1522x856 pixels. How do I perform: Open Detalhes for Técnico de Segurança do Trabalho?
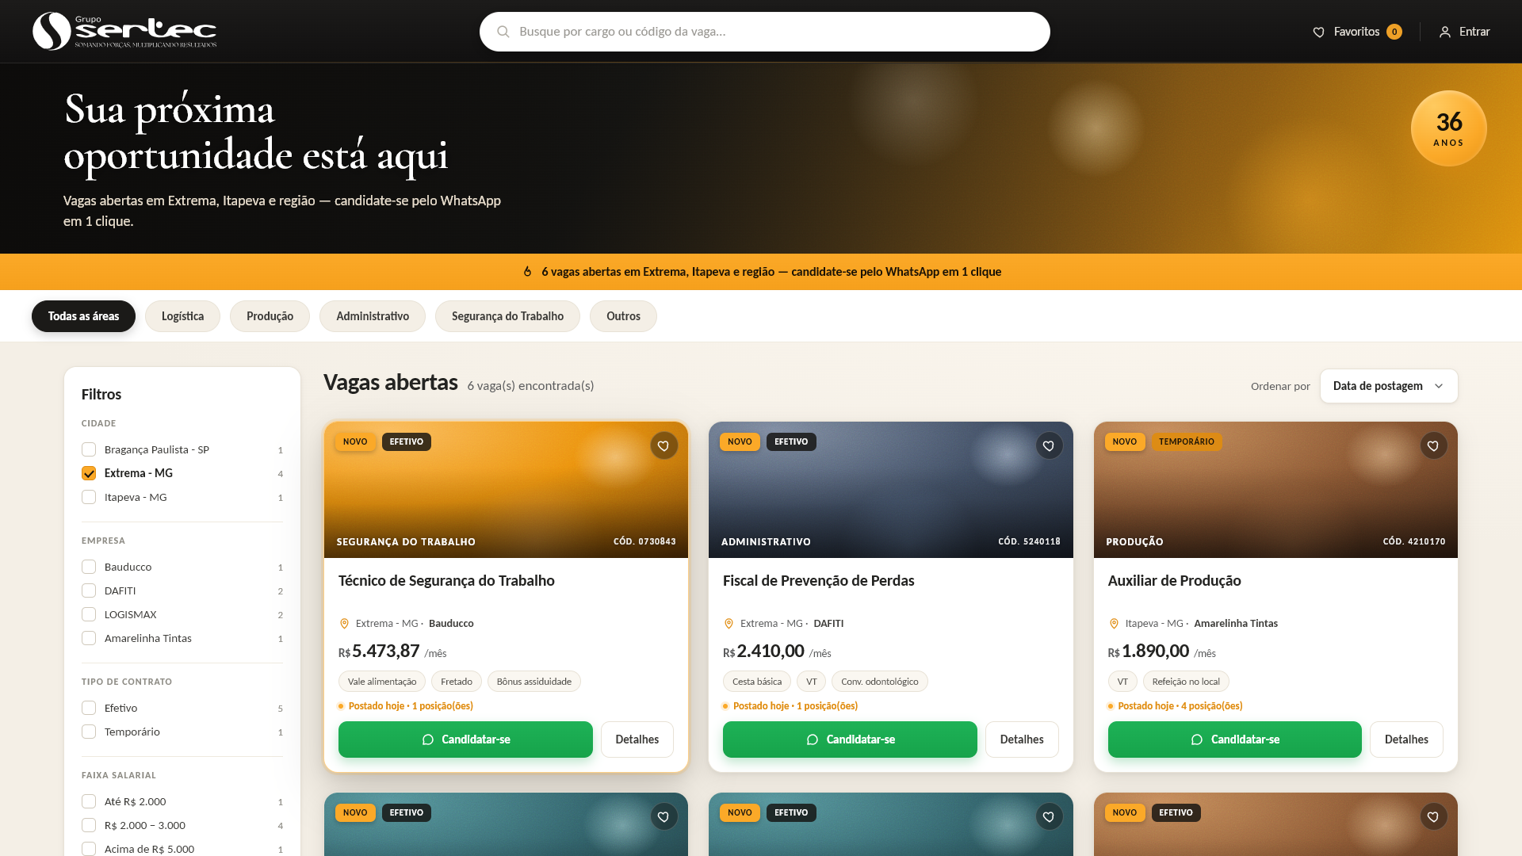pos(637,739)
